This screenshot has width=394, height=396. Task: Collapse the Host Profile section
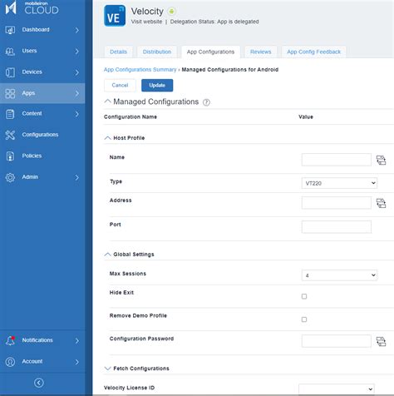[107, 138]
